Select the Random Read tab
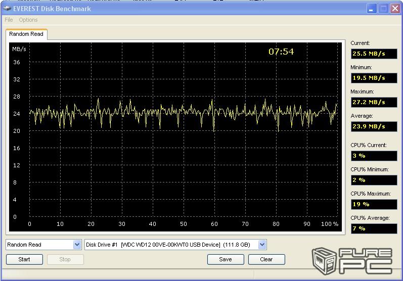 tap(26, 34)
